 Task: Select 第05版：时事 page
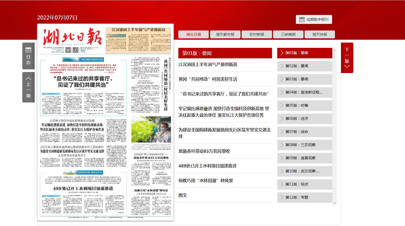[x=305, y=105]
